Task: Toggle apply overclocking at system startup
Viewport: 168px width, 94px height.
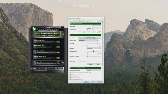Action: click(33, 70)
